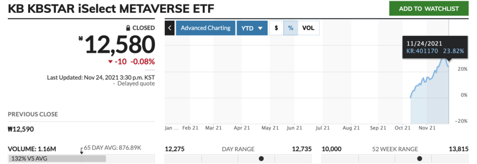
Task: Switch chart to percent mode
Action: pos(291,28)
